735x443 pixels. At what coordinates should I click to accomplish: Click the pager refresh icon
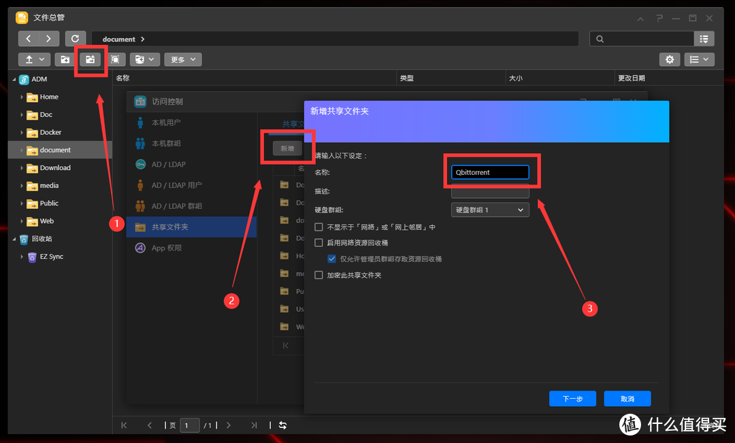pos(282,426)
